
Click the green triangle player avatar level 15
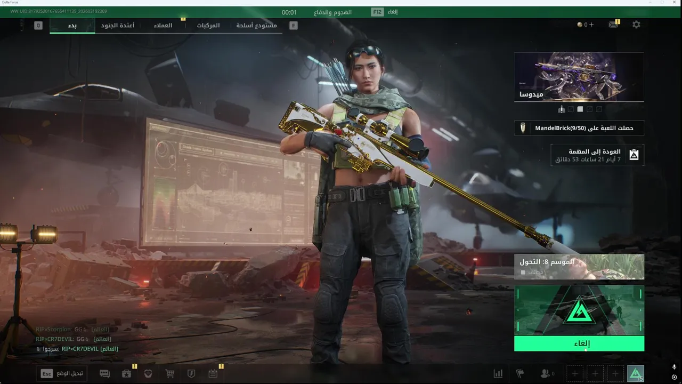tap(636, 374)
